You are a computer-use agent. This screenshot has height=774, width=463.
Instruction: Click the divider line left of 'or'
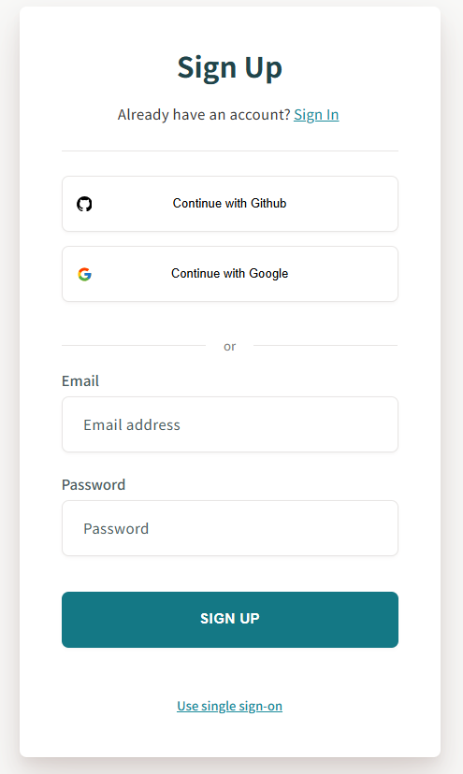tap(134, 346)
